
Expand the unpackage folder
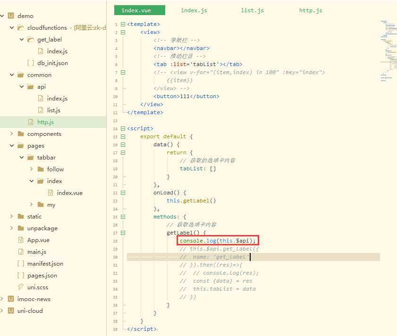click(x=12, y=228)
